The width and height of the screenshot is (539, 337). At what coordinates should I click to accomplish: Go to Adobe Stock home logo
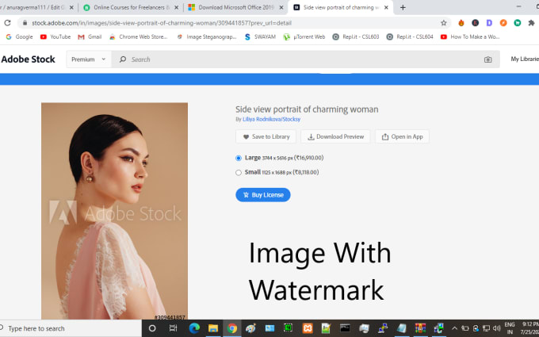[x=29, y=59]
